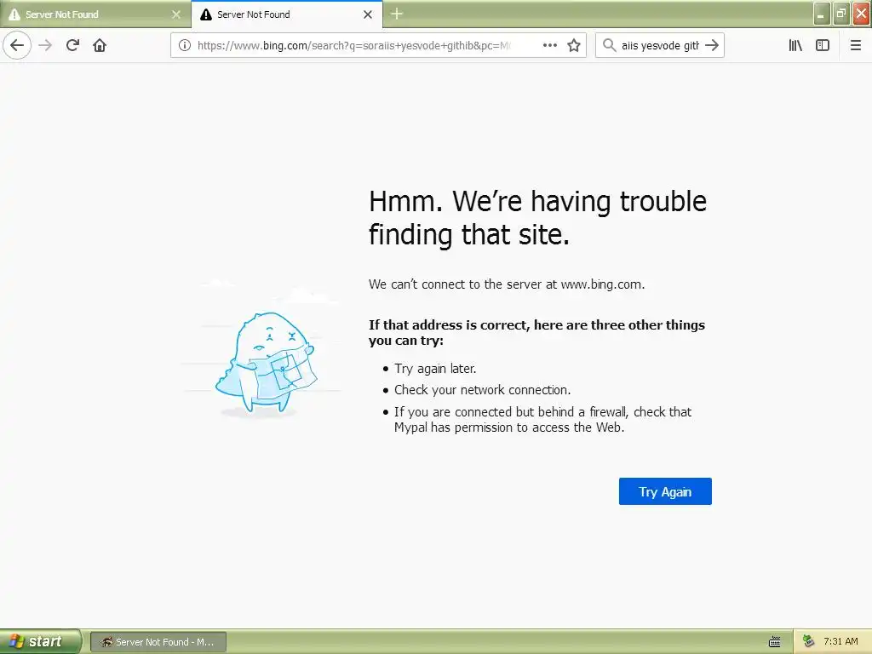Open the browser home page
The width and height of the screenshot is (872, 654).
(100, 45)
